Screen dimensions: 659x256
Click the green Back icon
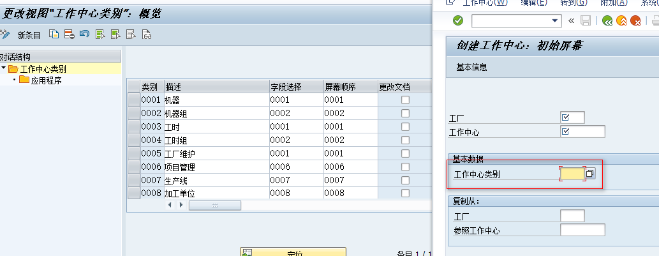(607, 20)
